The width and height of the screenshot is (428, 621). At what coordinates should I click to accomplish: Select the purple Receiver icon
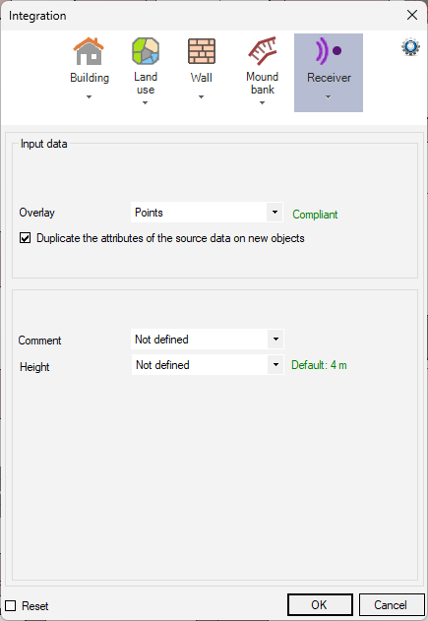pyautogui.click(x=329, y=51)
